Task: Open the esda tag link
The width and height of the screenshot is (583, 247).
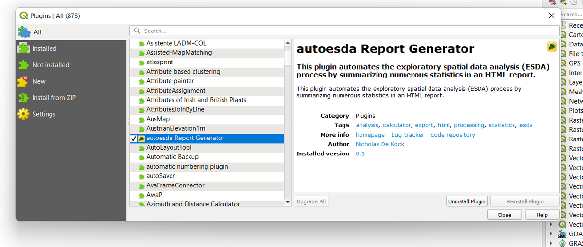Action: tap(526, 125)
